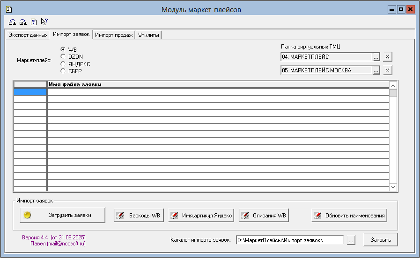
Task: Activate the context help cursor icon
Action: pyautogui.click(x=44, y=21)
